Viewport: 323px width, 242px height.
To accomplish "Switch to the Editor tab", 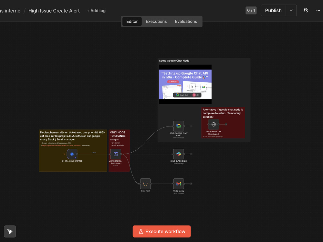I will click(x=132, y=21).
